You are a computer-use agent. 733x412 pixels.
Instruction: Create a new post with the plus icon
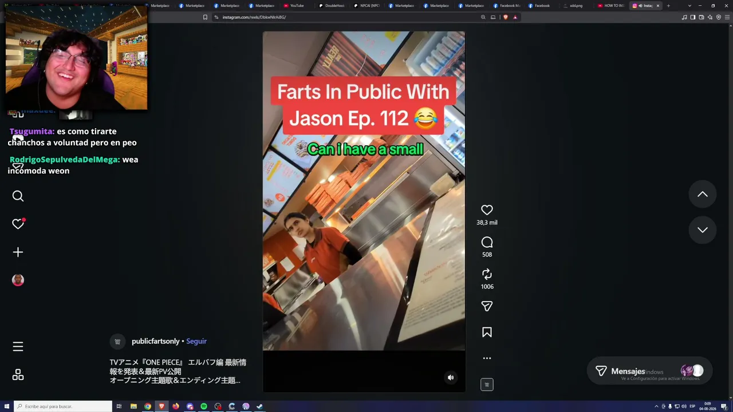[18, 252]
